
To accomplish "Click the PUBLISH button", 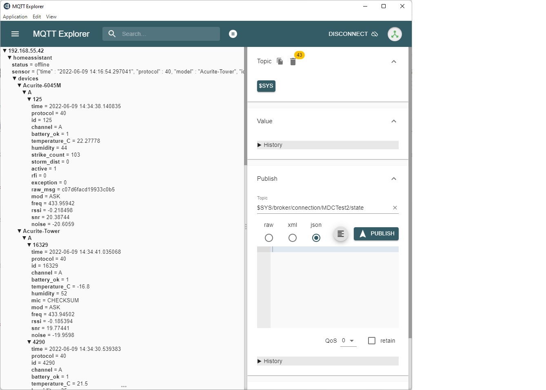I will coord(376,234).
